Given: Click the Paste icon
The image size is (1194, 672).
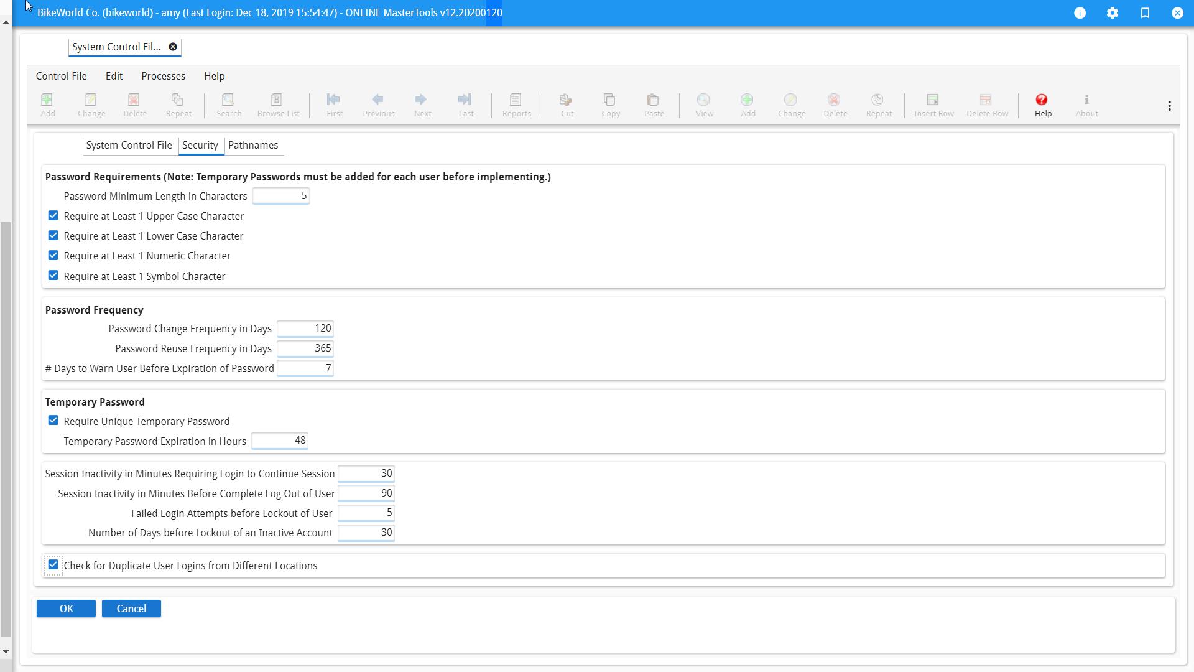Looking at the screenshot, I should click(654, 105).
